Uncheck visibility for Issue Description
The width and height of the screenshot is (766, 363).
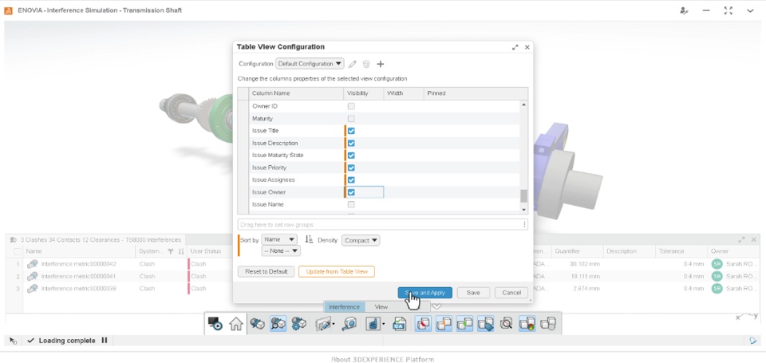point(351,143)
